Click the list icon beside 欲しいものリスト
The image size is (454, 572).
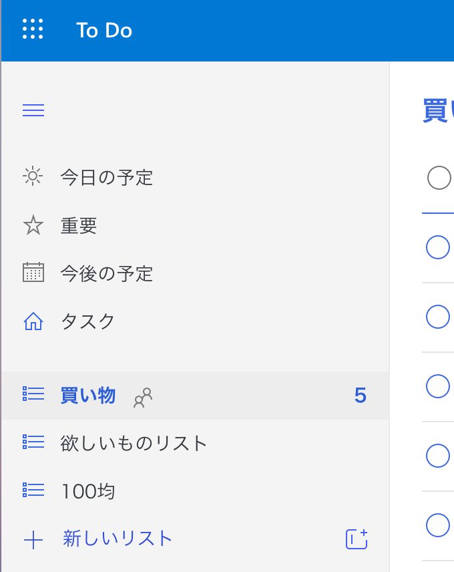click(33, 442)
